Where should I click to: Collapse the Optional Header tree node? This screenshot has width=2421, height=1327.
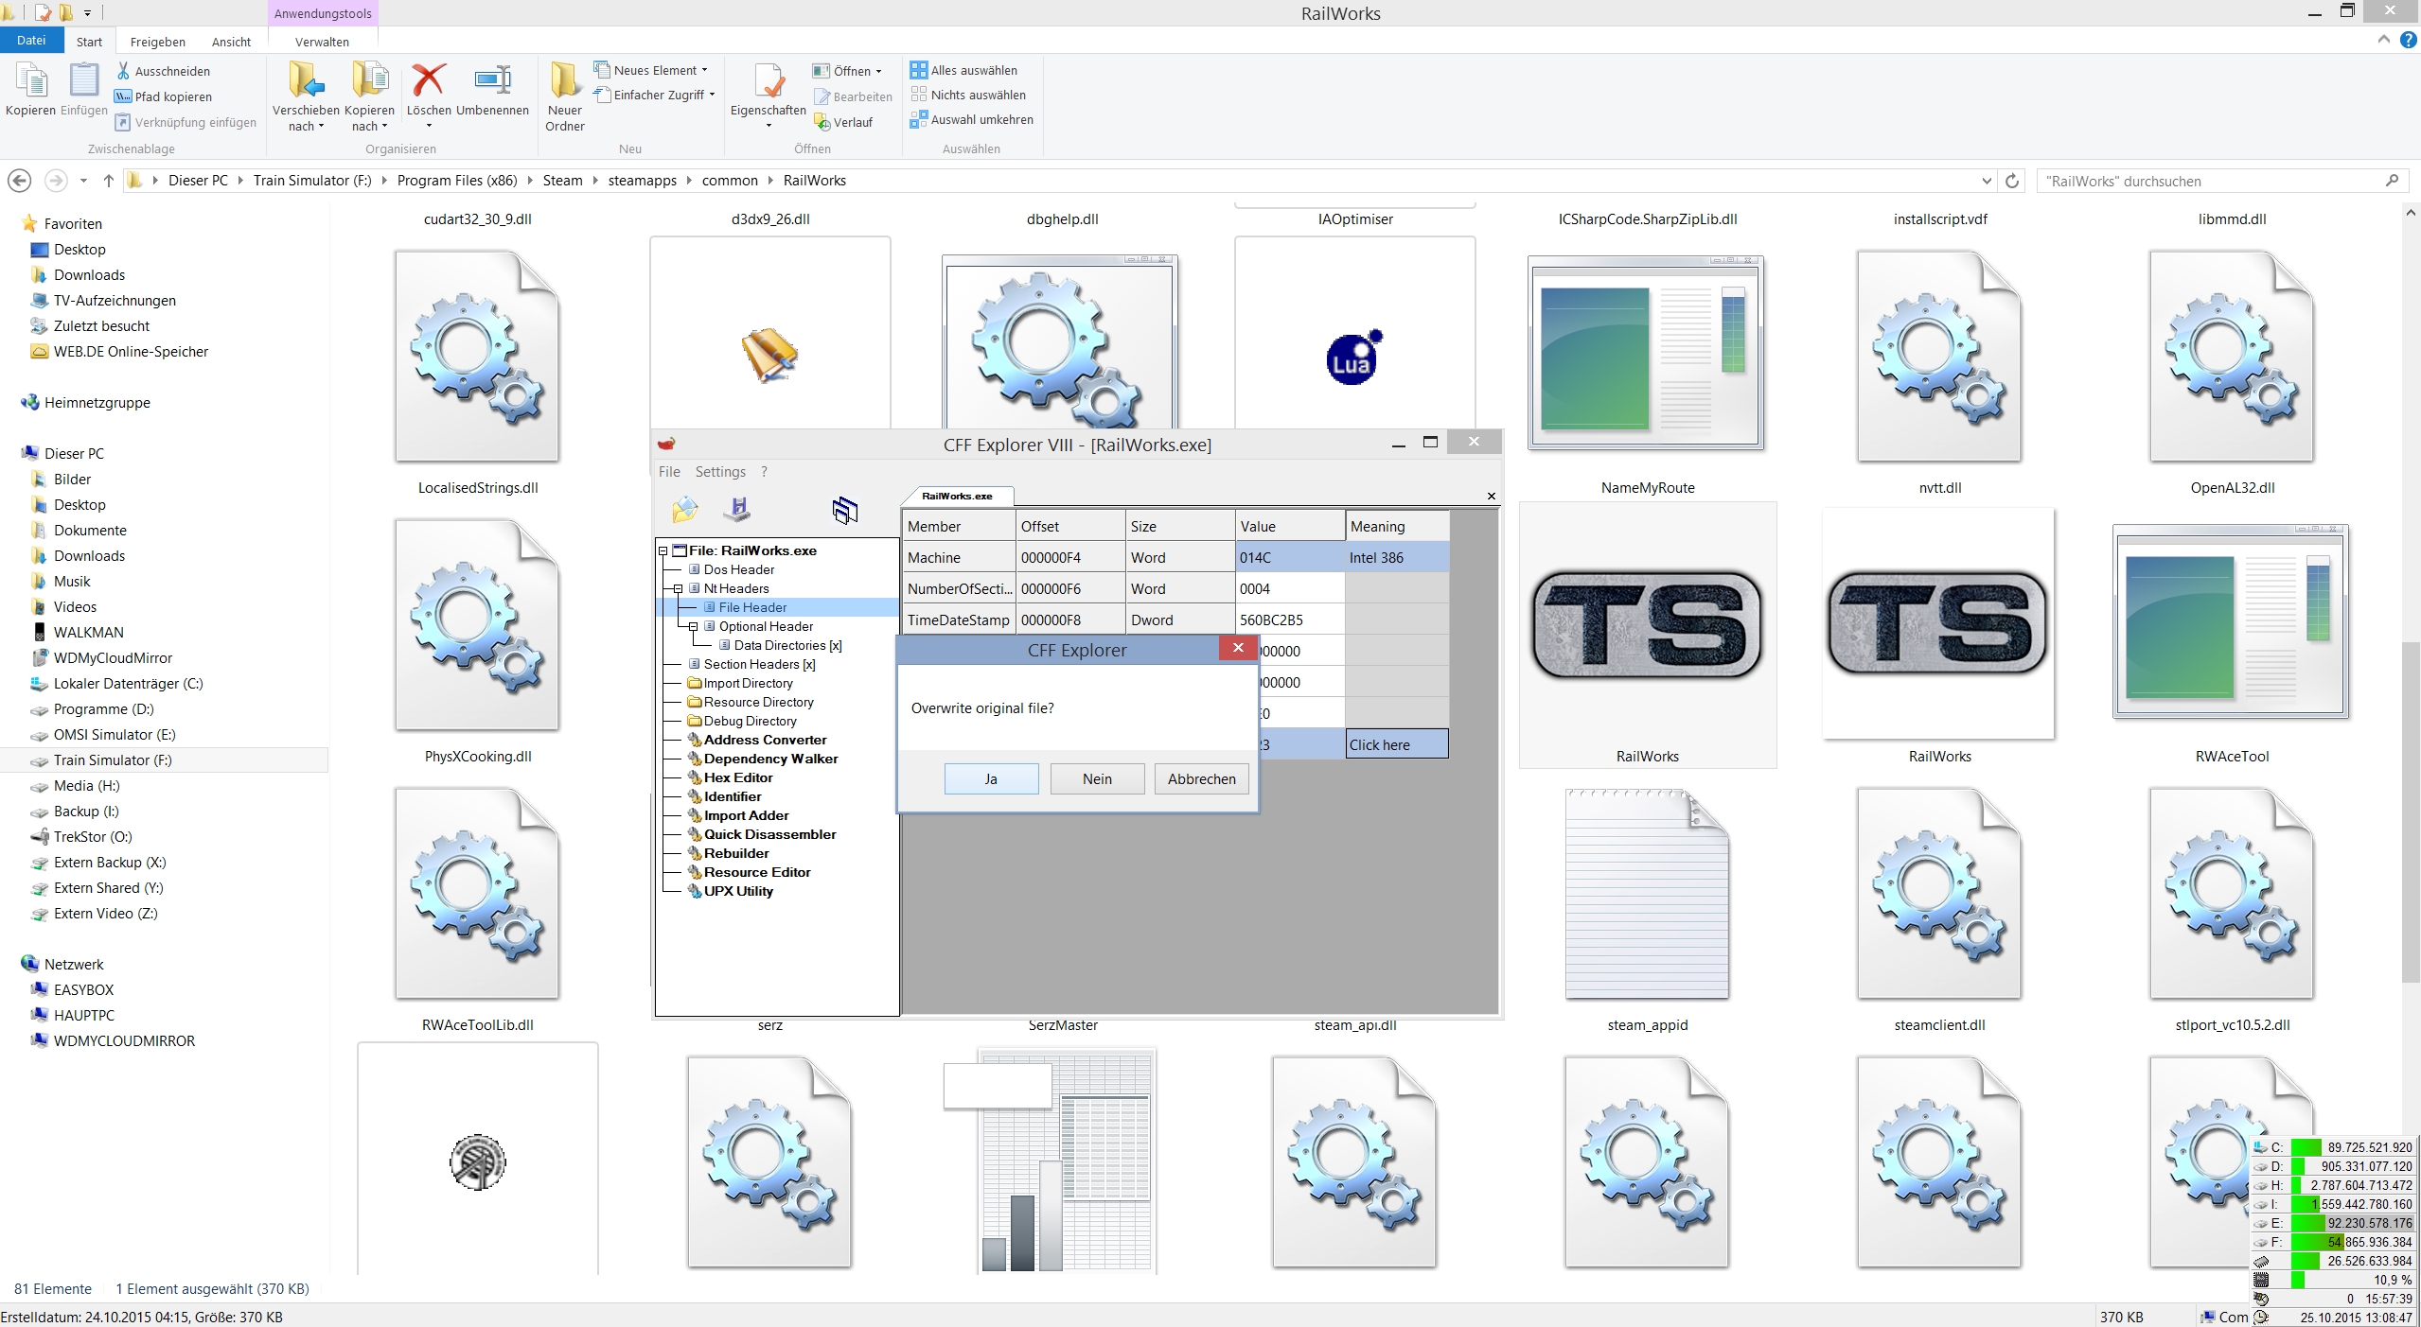click(694, 626)
